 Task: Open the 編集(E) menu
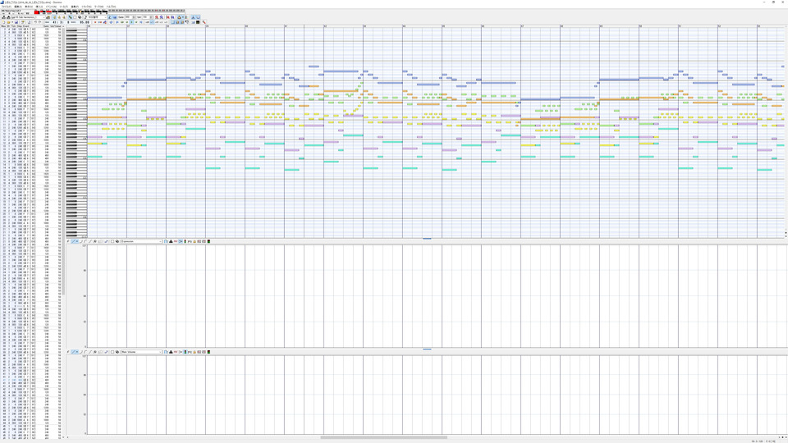(18, 7)
